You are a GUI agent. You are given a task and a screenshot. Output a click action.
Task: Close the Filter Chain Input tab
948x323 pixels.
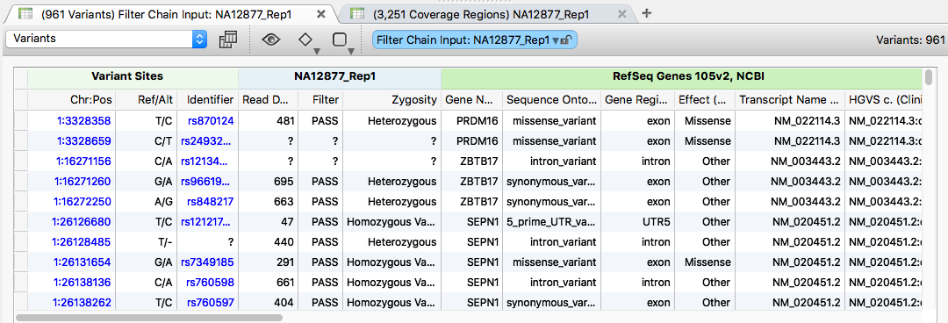pyautogui.click(x=321, y=13)
